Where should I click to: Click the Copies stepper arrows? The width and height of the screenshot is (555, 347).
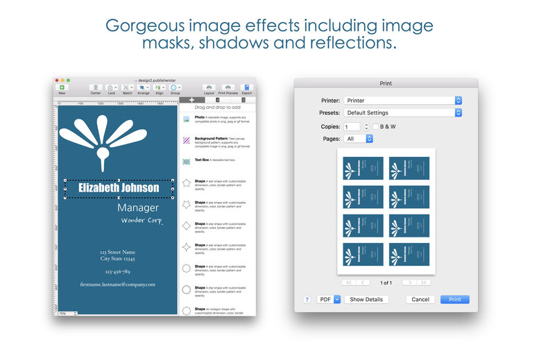click(366, 127)
